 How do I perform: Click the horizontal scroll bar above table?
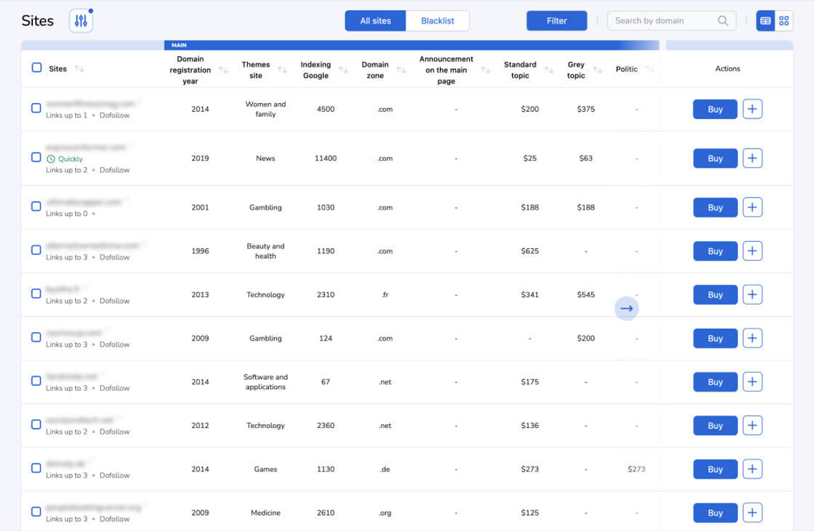click(411, 45)
